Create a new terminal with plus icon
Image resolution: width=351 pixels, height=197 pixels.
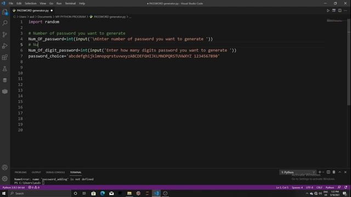(320, 172)
